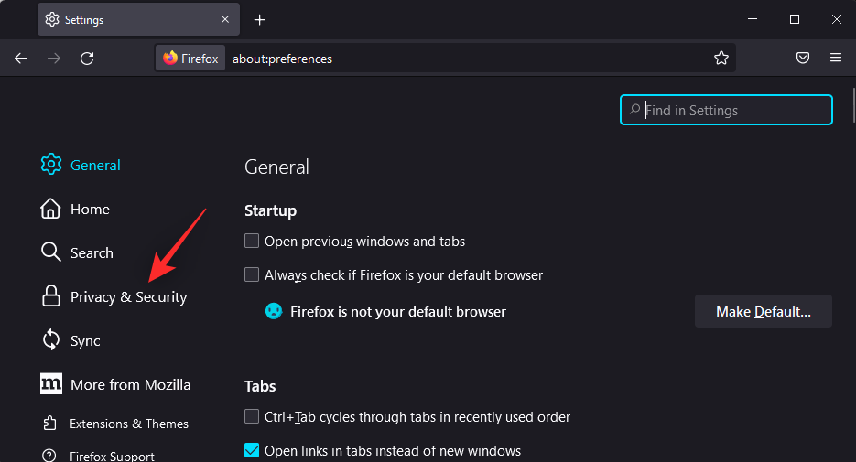
Task: Open the Firefox hamburger application menu
Action: pos(836,59)
